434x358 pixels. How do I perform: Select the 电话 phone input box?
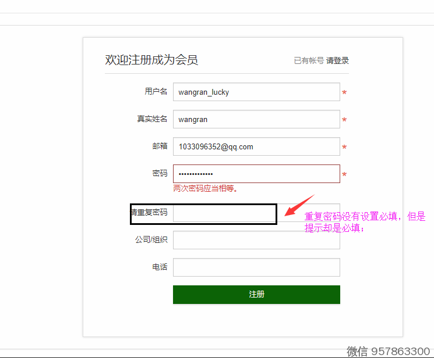(256, 267)
